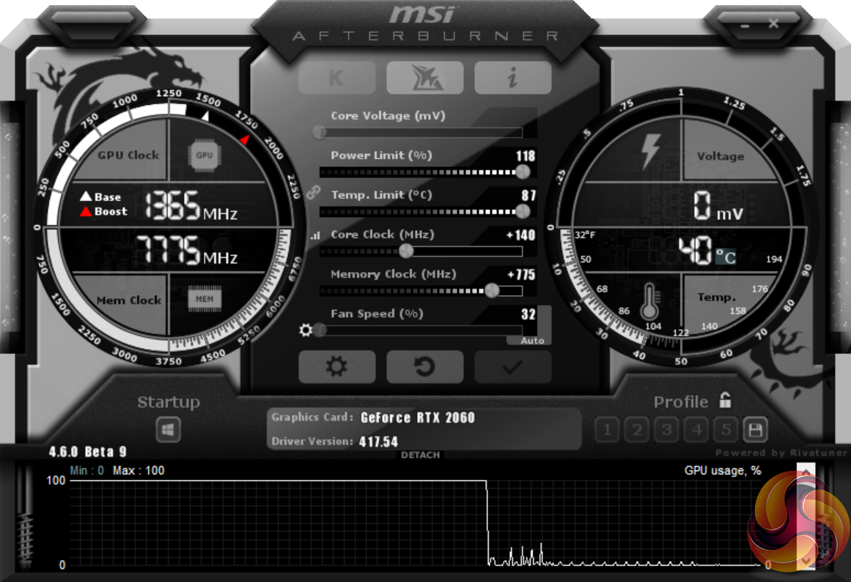Click the Core Clock value +140
851x582 pixels.
click(520, 235)
